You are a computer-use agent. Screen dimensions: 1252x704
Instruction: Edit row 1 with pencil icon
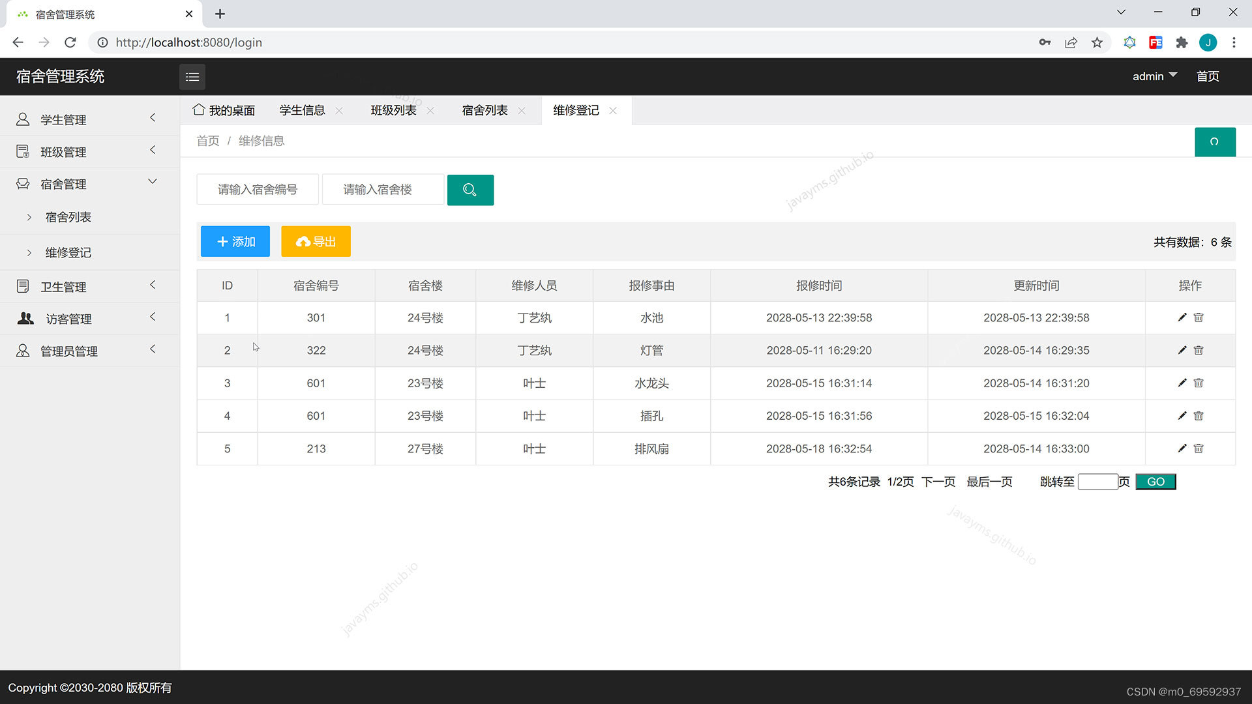tap(1182, 317)
